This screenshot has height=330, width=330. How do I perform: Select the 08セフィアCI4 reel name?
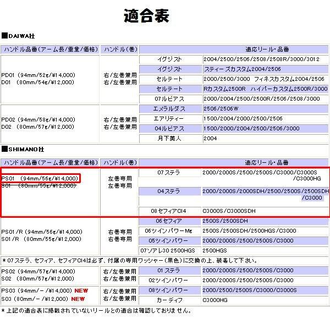(169, 211)
